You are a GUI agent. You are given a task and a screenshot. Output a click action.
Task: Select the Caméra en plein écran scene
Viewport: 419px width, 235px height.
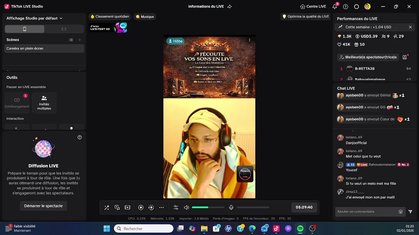pos(45,48)
